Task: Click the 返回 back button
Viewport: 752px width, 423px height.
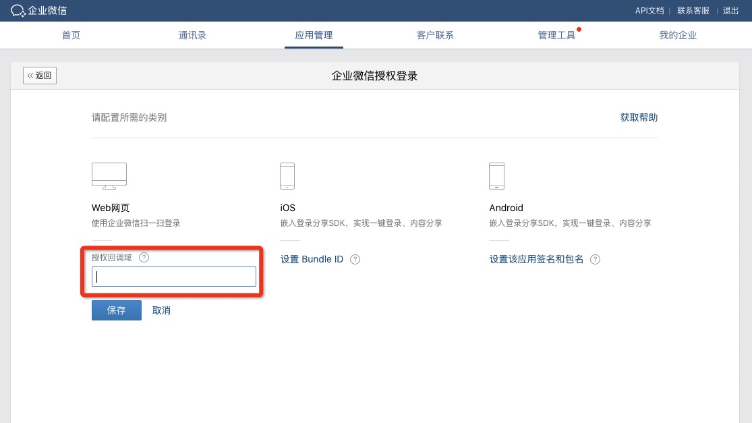Action: pyautogui.click(x=40, y=76)
